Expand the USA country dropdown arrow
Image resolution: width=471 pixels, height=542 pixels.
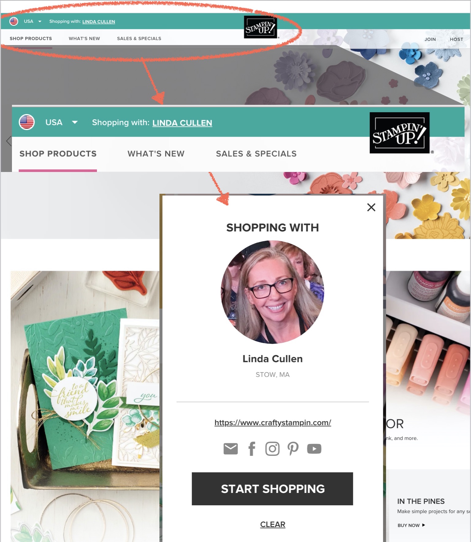[x=40, y=21]
